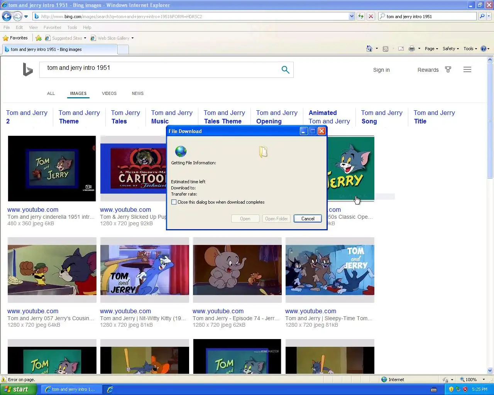The width and height of the screenshot is (494, 395).
Task: Click the Read Mail envelope icon
Action: click(401, 49)
